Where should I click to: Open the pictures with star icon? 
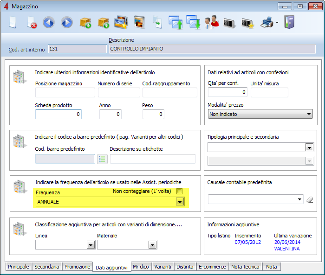(121, 22)
